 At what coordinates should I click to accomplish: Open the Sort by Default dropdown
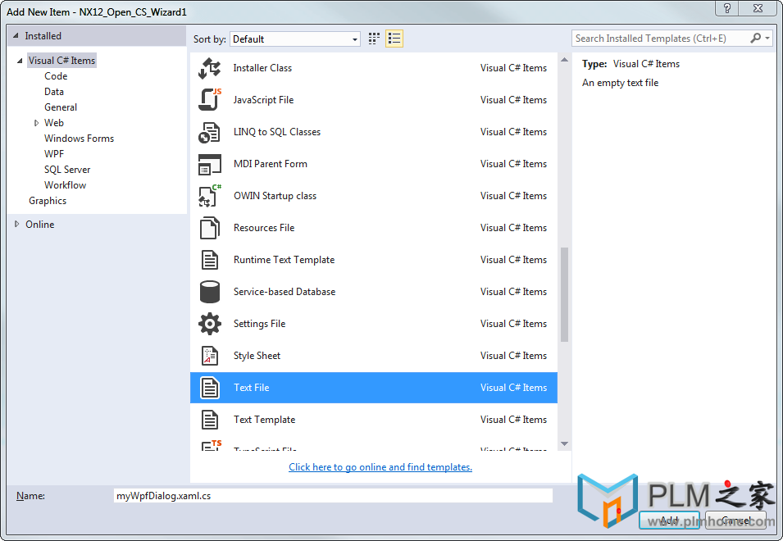(295, 39)
